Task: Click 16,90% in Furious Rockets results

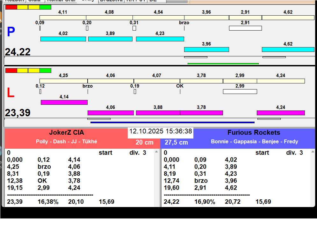Action: (205, 202)
